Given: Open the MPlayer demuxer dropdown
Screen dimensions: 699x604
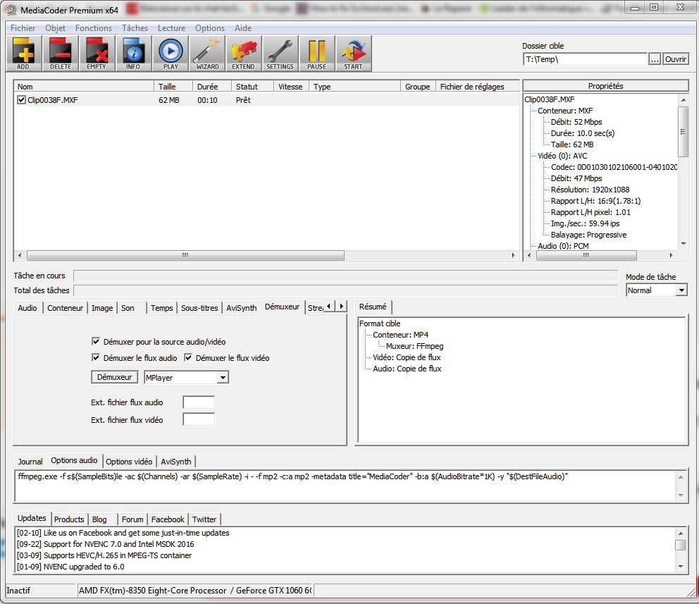Looking at the screenshot, I should (223, 378).
